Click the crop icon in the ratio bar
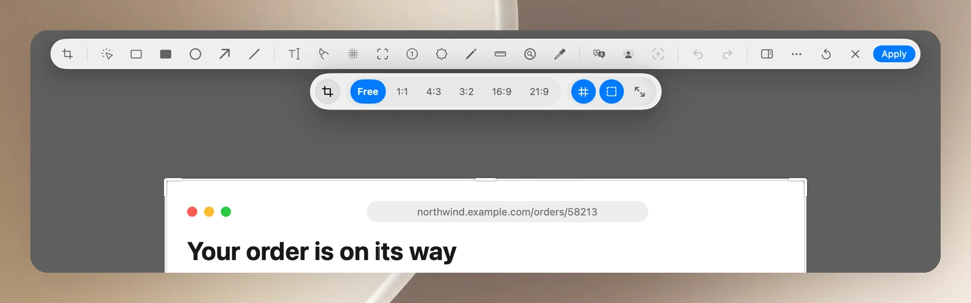The image size is (971, 303). (x=328, y=92)
